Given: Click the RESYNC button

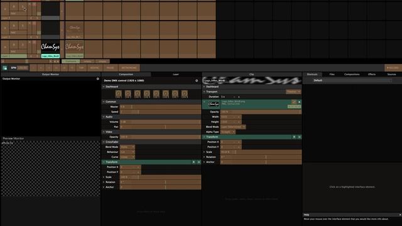Looking at the screenshot, I should pos(95,68).
